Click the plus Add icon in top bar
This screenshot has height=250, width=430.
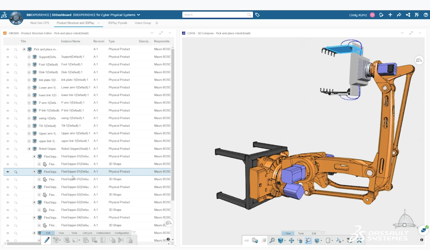(x=390, y=15)
